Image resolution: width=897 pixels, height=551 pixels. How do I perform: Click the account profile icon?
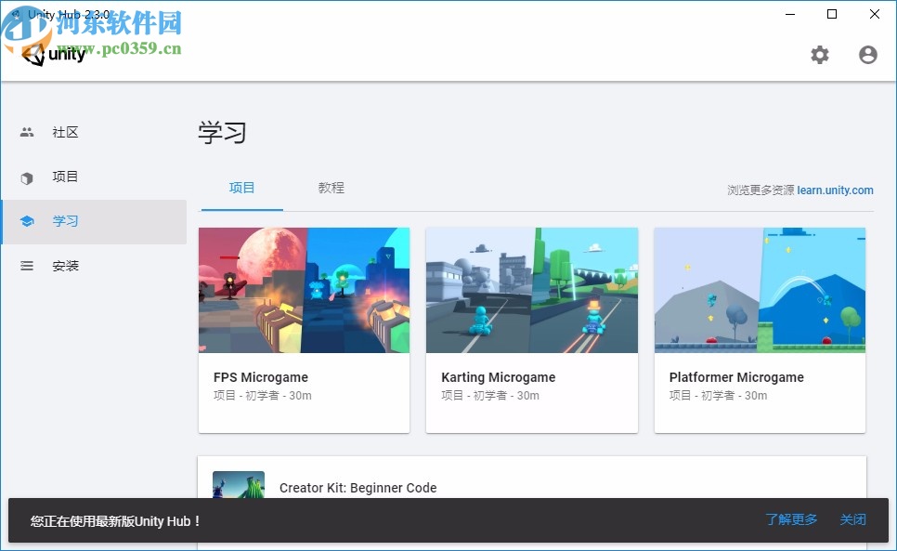(x=867, y=55)
